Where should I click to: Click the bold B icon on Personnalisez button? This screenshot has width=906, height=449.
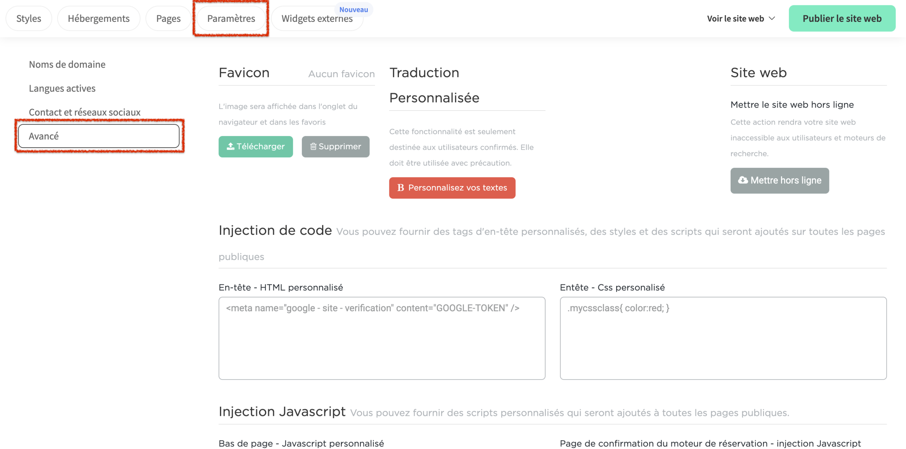point(400,188)
